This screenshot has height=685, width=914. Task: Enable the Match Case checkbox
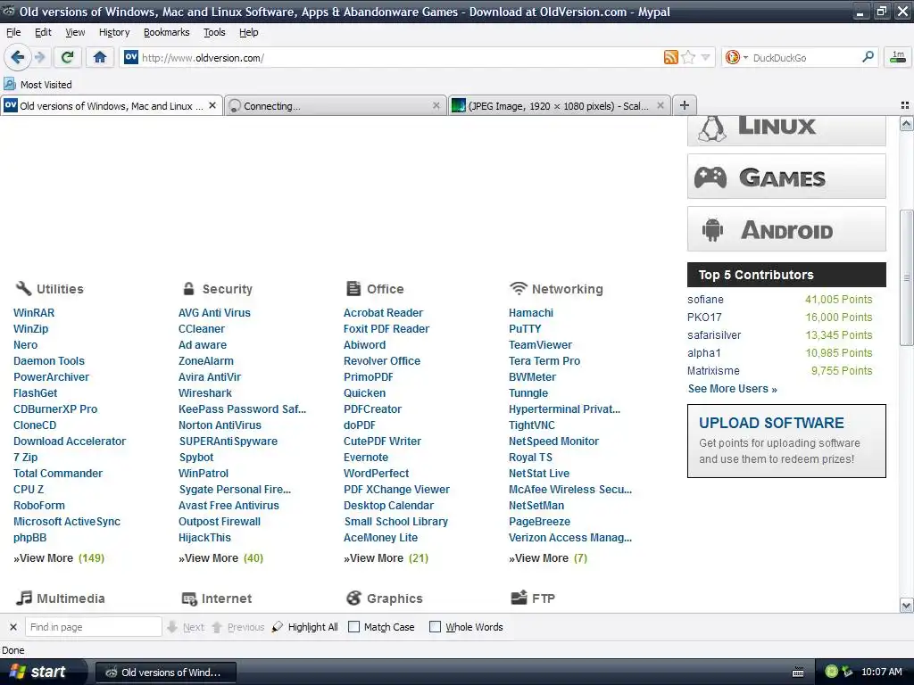(x=353, y=627)
